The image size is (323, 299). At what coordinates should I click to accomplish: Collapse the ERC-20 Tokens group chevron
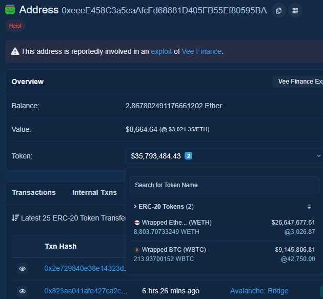(x=135, y=207)
